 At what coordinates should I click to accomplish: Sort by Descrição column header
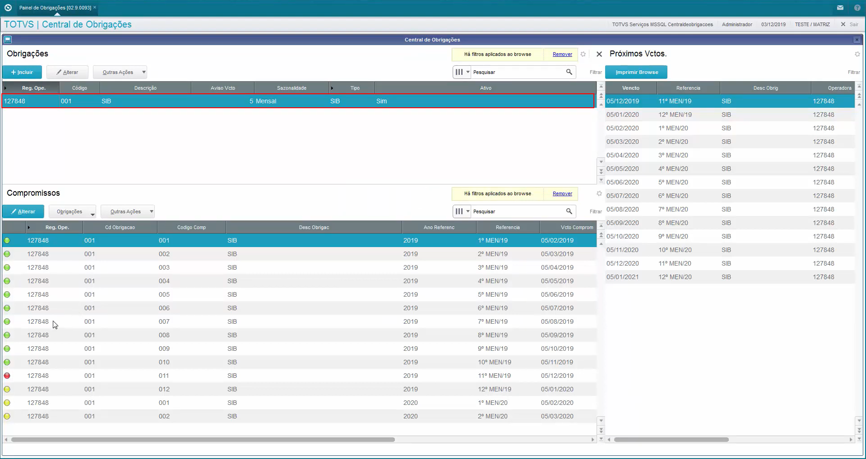pyautogui.click(x=145, y=88)
